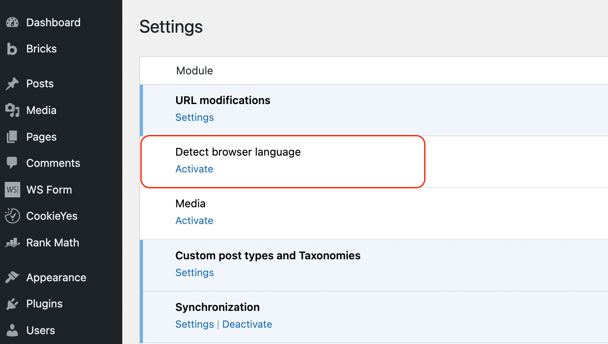
Task: Click the WS Form icon
Action: (x=12, y=190)
